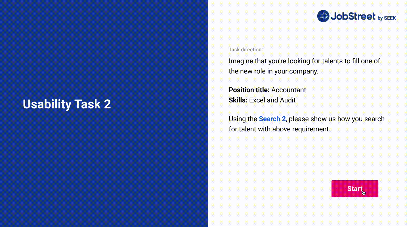The width and height of the screenshot is (407, 227).
Task: Click the bolded "Position title:" label
Action: 249,90
